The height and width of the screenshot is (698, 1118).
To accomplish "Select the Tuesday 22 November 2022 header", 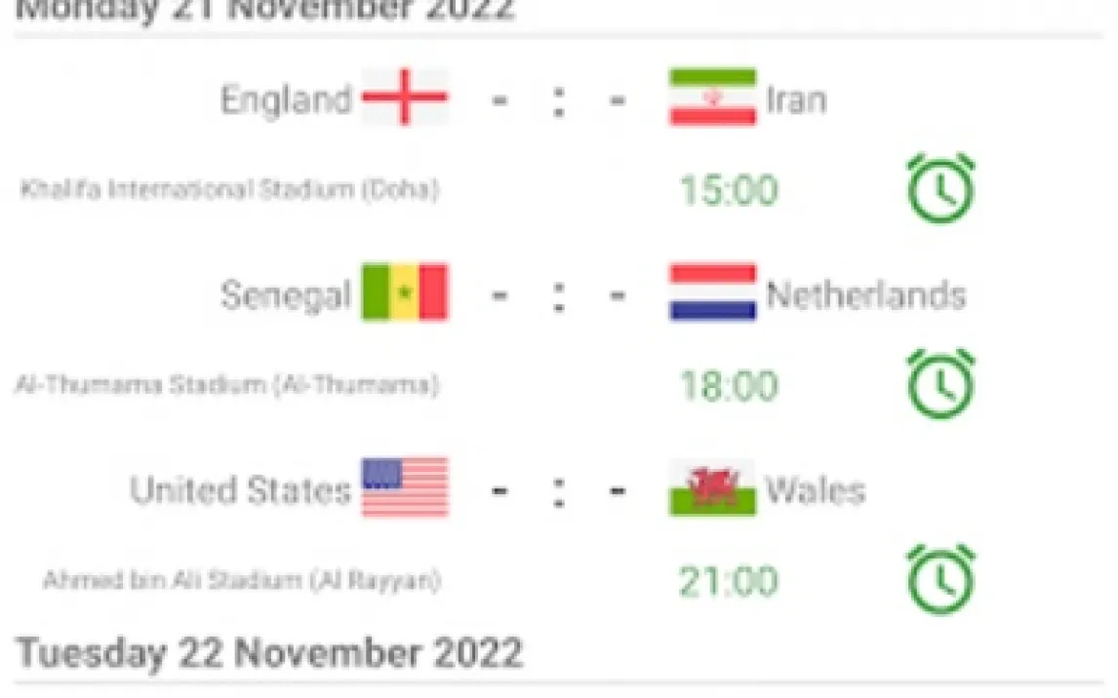I will (270, 653).
